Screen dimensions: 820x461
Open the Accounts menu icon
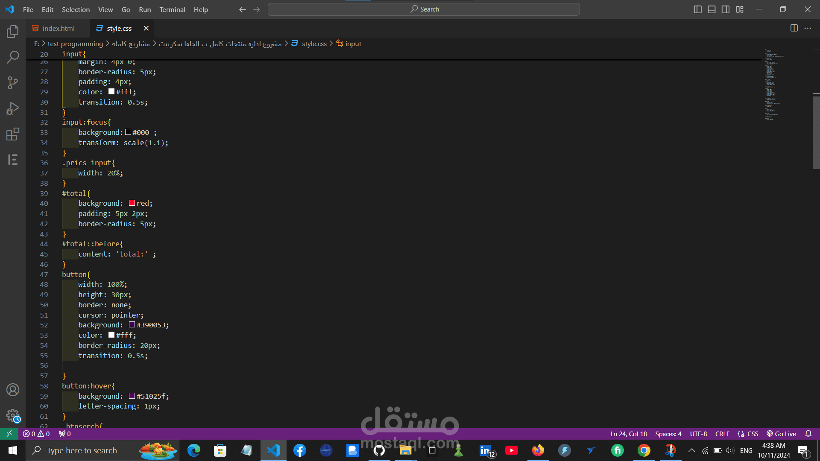(13, 390)
